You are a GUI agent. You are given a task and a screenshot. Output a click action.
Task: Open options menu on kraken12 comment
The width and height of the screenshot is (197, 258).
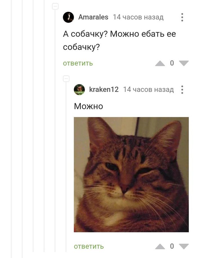click(182, 90)
